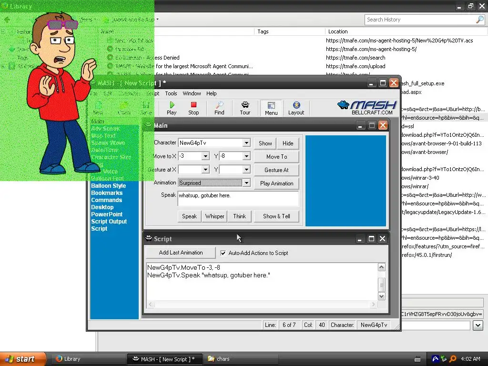Select Bookmarks in the sidebar
The height and width of the screenshot is (366, 488).
pos(107,193)
